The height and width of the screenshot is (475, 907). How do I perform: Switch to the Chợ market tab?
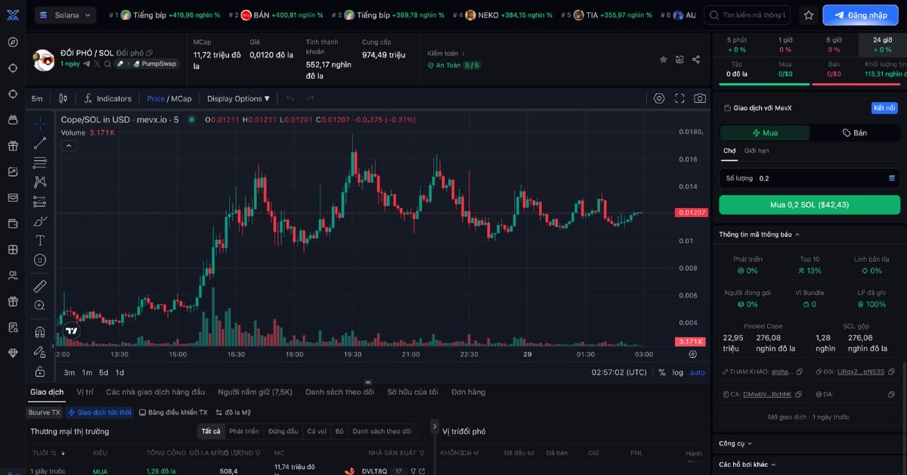[729, 151]
